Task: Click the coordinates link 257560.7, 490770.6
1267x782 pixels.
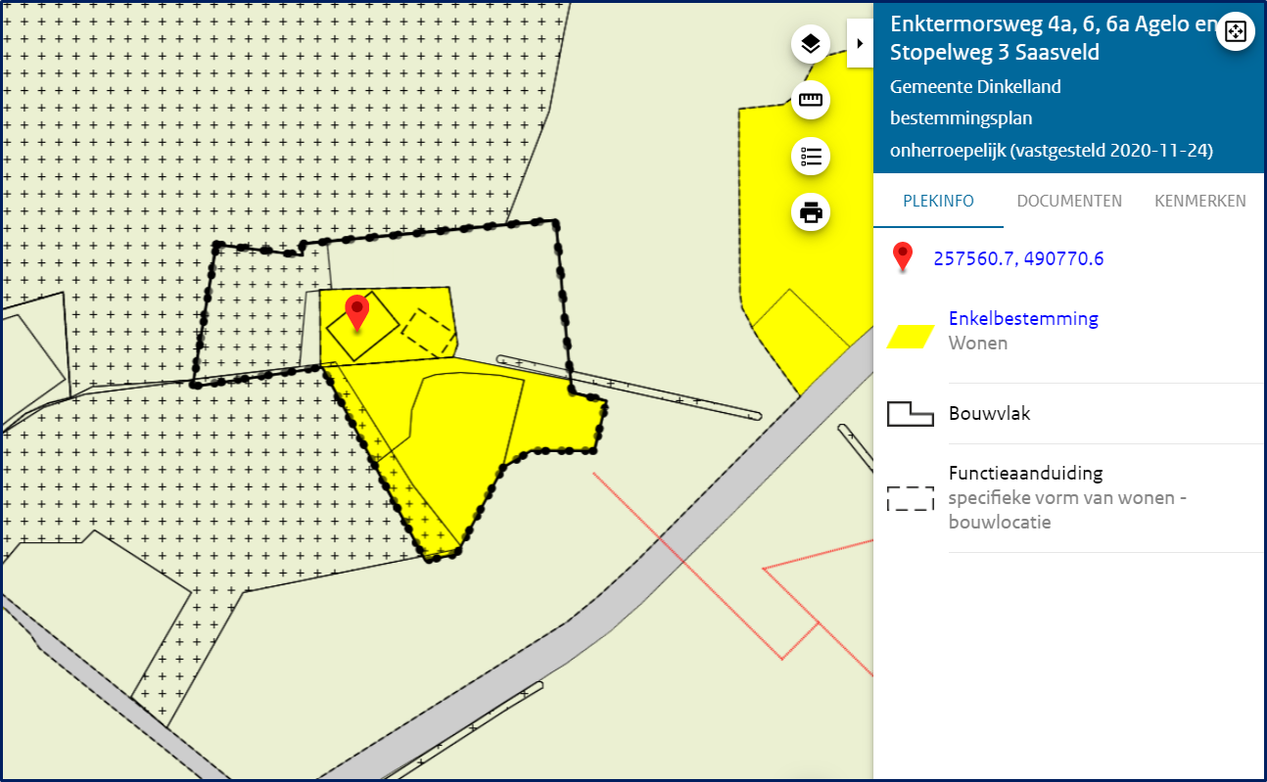Action: [1018, 258]
